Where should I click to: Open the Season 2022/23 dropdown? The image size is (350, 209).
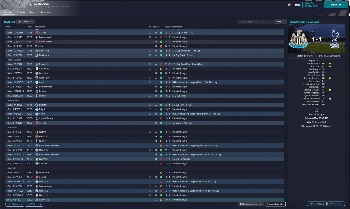[248, 22]
